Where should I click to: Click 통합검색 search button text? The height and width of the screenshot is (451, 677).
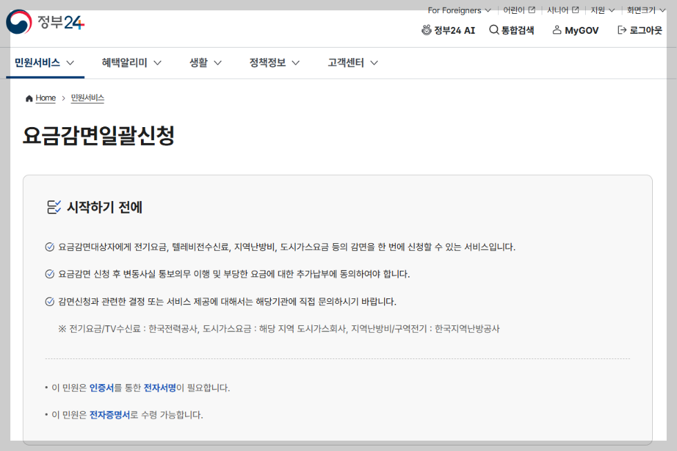pos(517,30)
